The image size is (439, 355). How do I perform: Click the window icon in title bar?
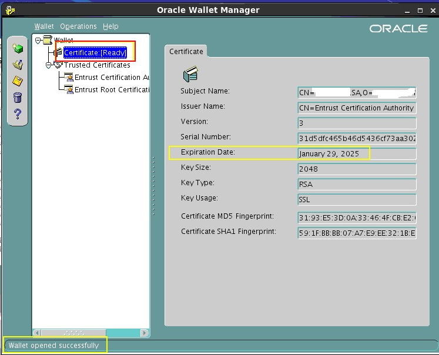click(9, 9)
